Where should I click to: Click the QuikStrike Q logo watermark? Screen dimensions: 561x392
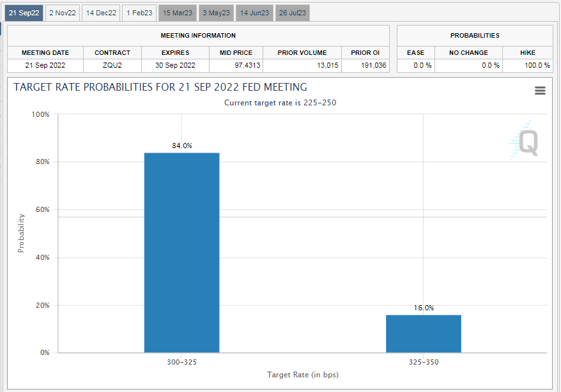click(526, 141)
